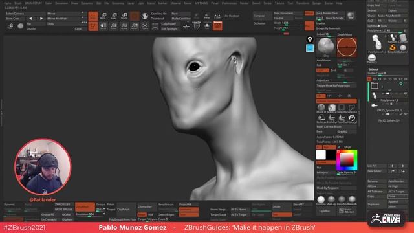The image size is (414, 233).
Task: Toggle PolySphere1_2 subtool eye visibility
Action: pos(406,93)
